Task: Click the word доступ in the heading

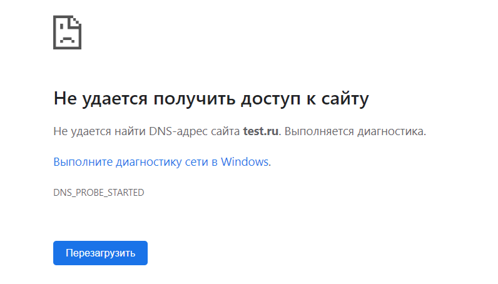Action: 271,99
